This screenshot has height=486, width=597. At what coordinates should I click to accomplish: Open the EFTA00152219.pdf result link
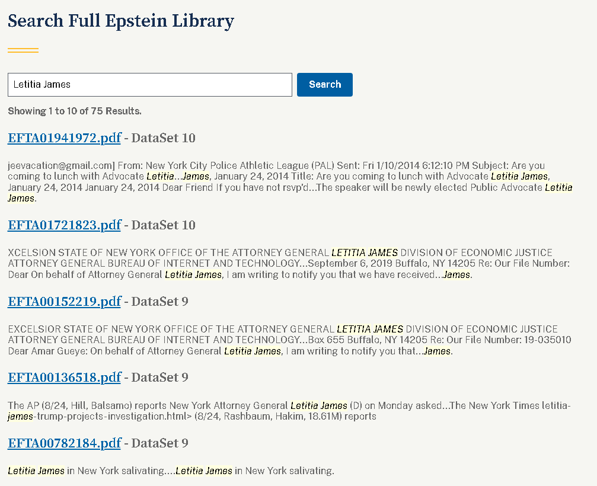pos(65,302)
